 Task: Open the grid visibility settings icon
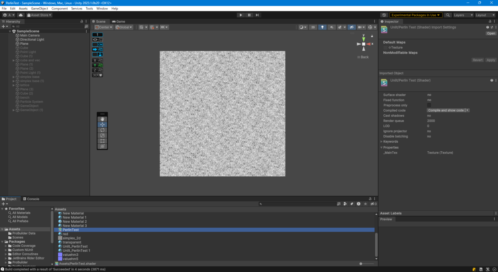[141, 27]
